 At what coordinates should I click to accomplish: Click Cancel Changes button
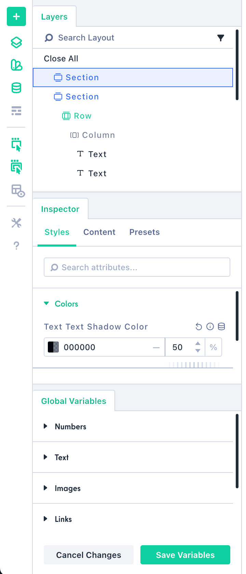pyautogui.click(x=88, y=555)
